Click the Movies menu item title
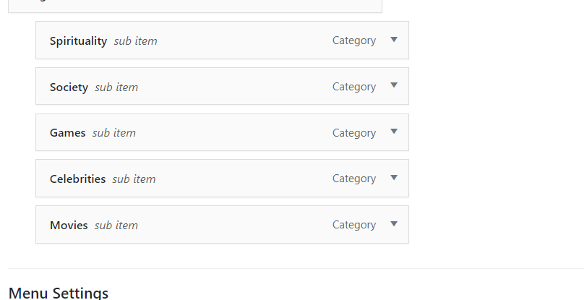 coord(69,226)
